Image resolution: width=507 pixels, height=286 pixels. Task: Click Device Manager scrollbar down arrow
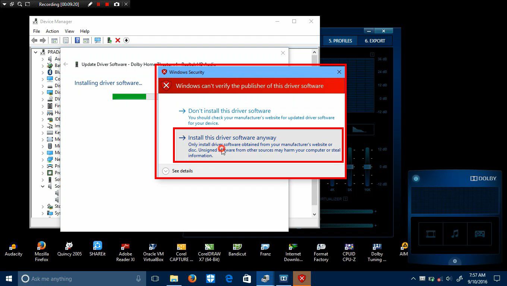point(314,214)
